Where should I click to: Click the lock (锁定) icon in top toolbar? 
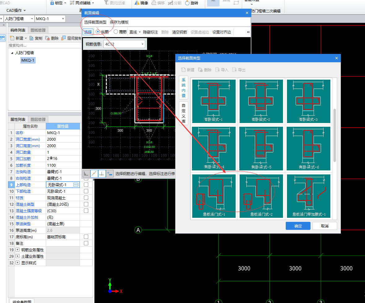[52, 3]
